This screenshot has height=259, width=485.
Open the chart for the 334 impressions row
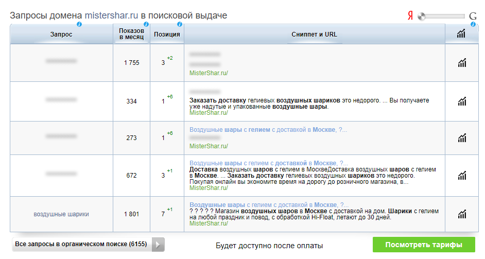pyautogui.click(x=462, y=101)
